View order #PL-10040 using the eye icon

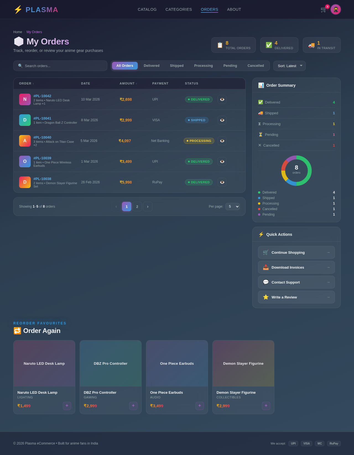(222, 141)
